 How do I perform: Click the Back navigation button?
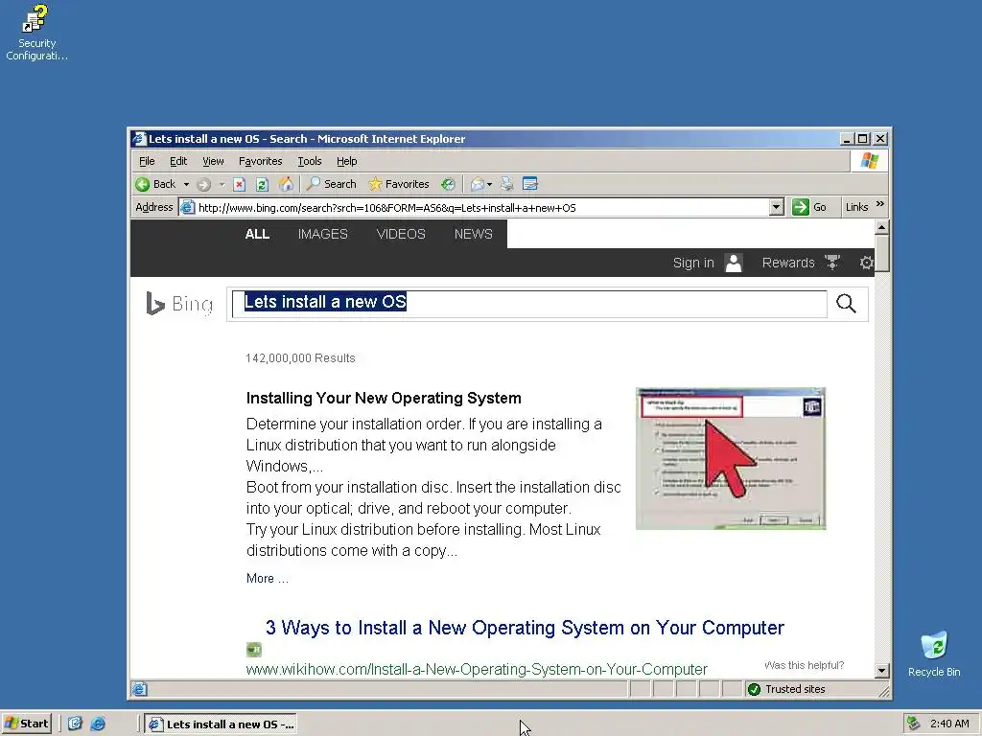(x=155, y=184)
